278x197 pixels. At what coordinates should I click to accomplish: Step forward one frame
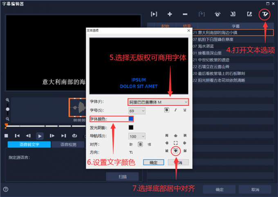point(52,136)
